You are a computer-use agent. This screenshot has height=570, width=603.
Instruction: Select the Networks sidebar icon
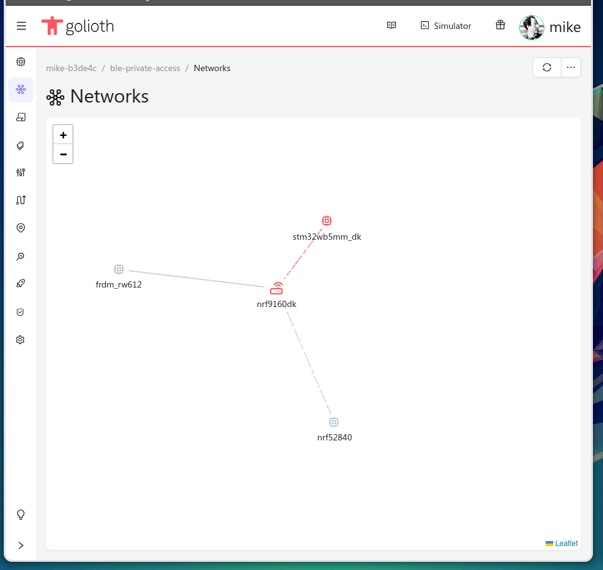21,89
